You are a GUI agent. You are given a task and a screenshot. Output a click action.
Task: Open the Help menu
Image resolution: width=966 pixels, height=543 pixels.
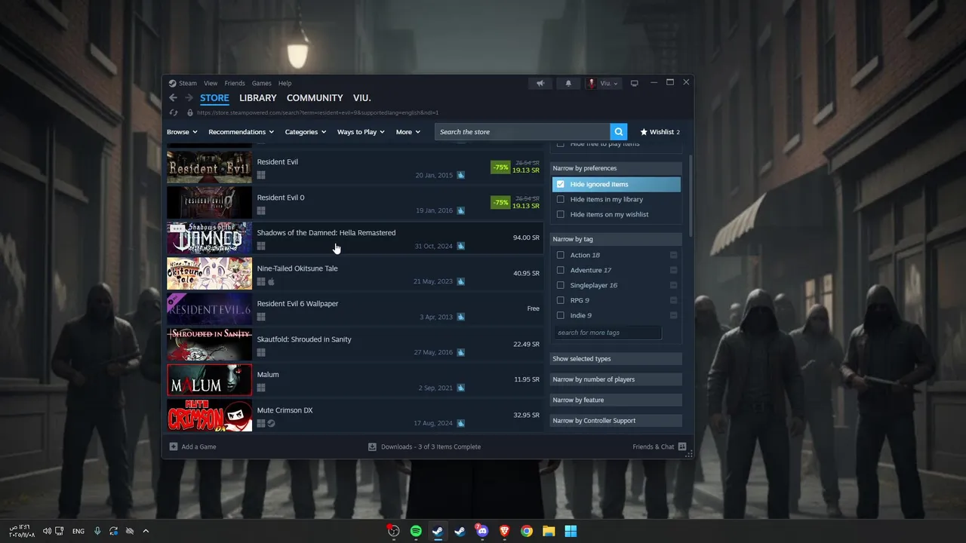click(x=285, y=83)
